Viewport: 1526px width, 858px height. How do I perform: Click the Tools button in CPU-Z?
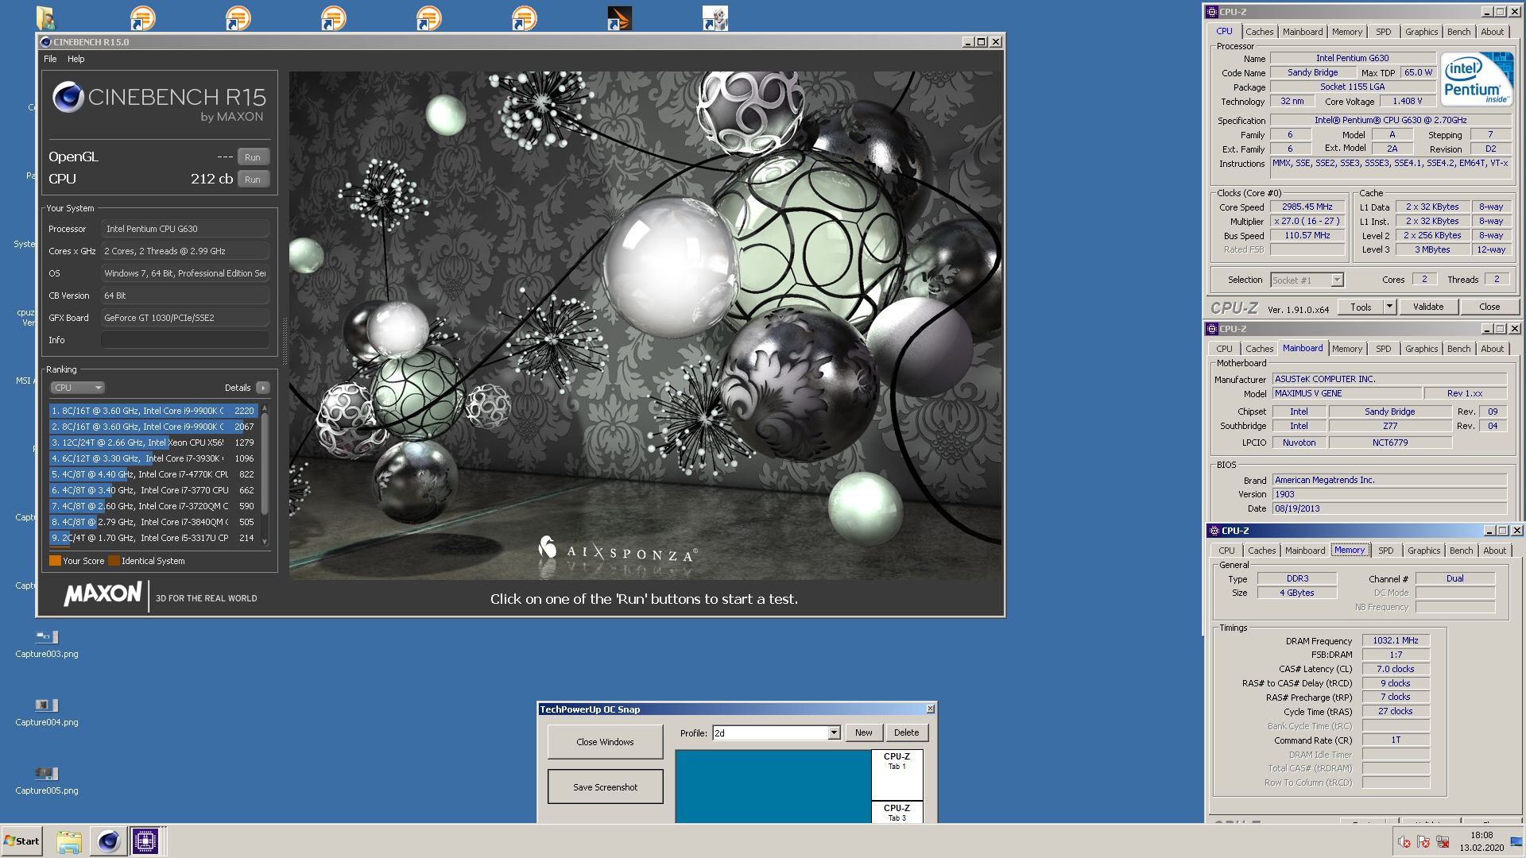(x=1361, y=307)
